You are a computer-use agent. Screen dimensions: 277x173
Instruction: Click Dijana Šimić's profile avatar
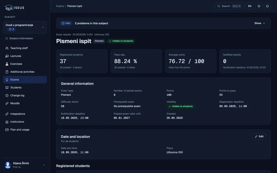8,165
